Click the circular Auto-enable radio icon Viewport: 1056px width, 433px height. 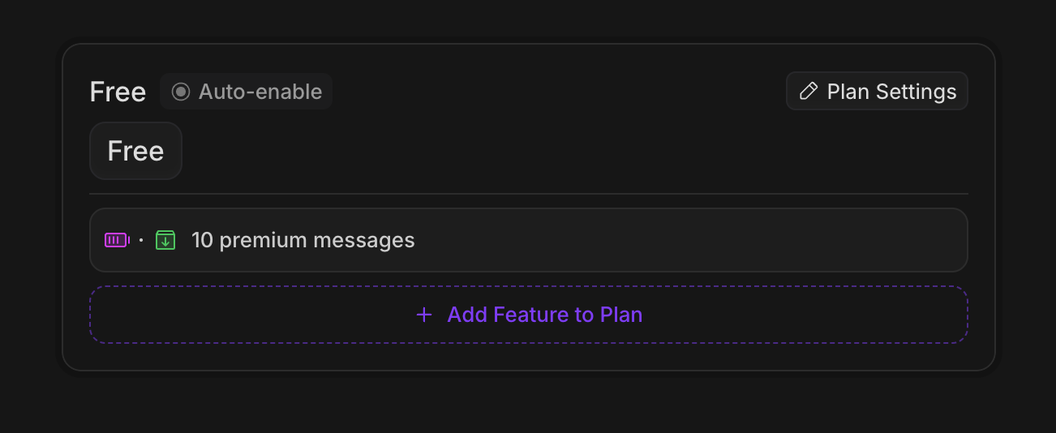pyautogui.click(x=181, y=92)
